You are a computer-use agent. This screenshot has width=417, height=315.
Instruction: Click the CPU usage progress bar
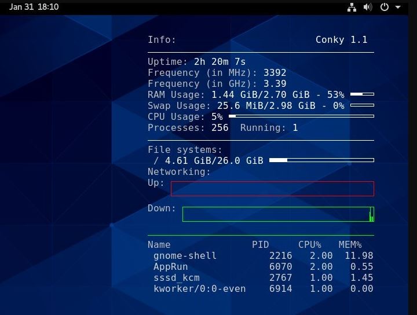301,116
